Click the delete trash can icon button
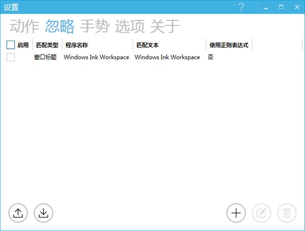This screenshot has height=231, width=305. [x=287, y=213]
